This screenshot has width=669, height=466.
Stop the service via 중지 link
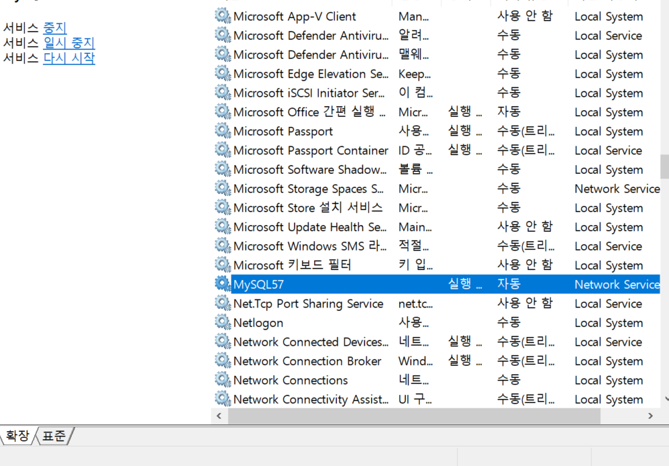54,28
